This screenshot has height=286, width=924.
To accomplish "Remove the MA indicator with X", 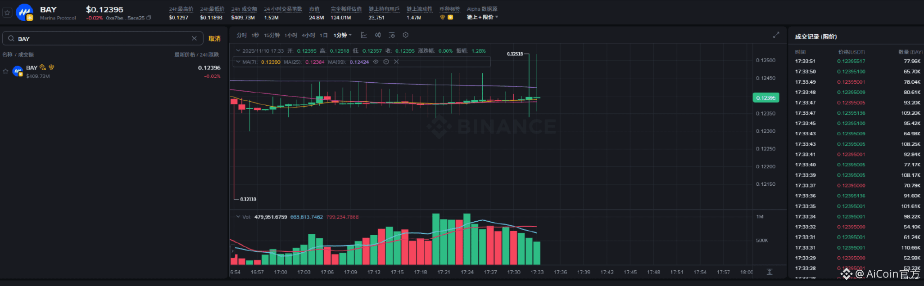I will pyautogui.click(x=396, y=62).
